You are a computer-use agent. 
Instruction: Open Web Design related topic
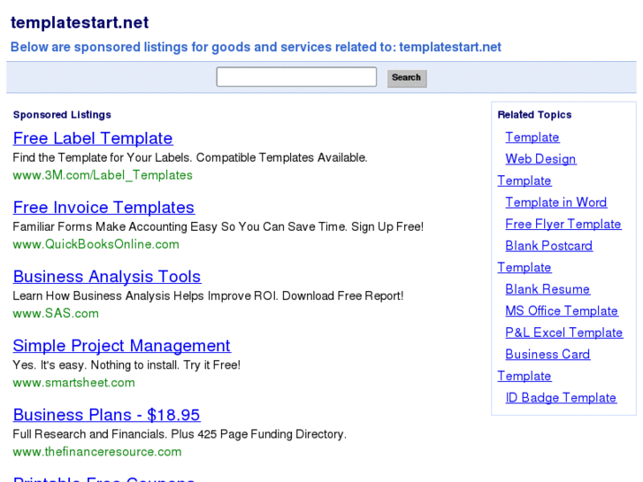tap(540, 159)
